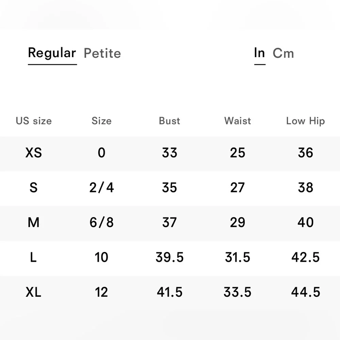Click the 44.5 low hip measurement
340x340 pixels.
tap(306, 292)
